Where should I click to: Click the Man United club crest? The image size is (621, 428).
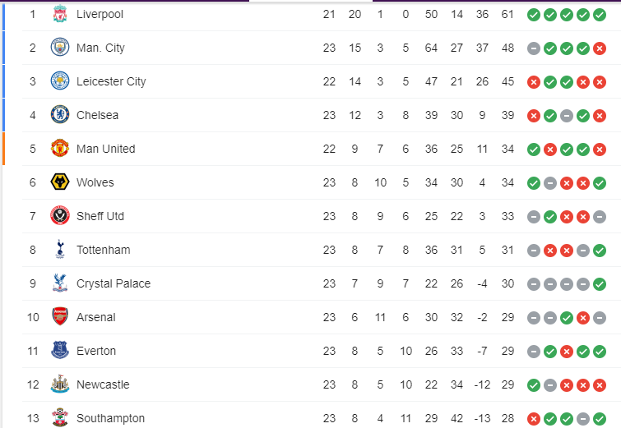point(59,149)
